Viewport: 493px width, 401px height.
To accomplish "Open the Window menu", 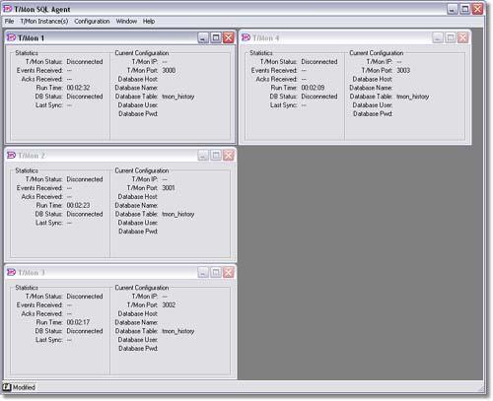I will coord(126,22).
